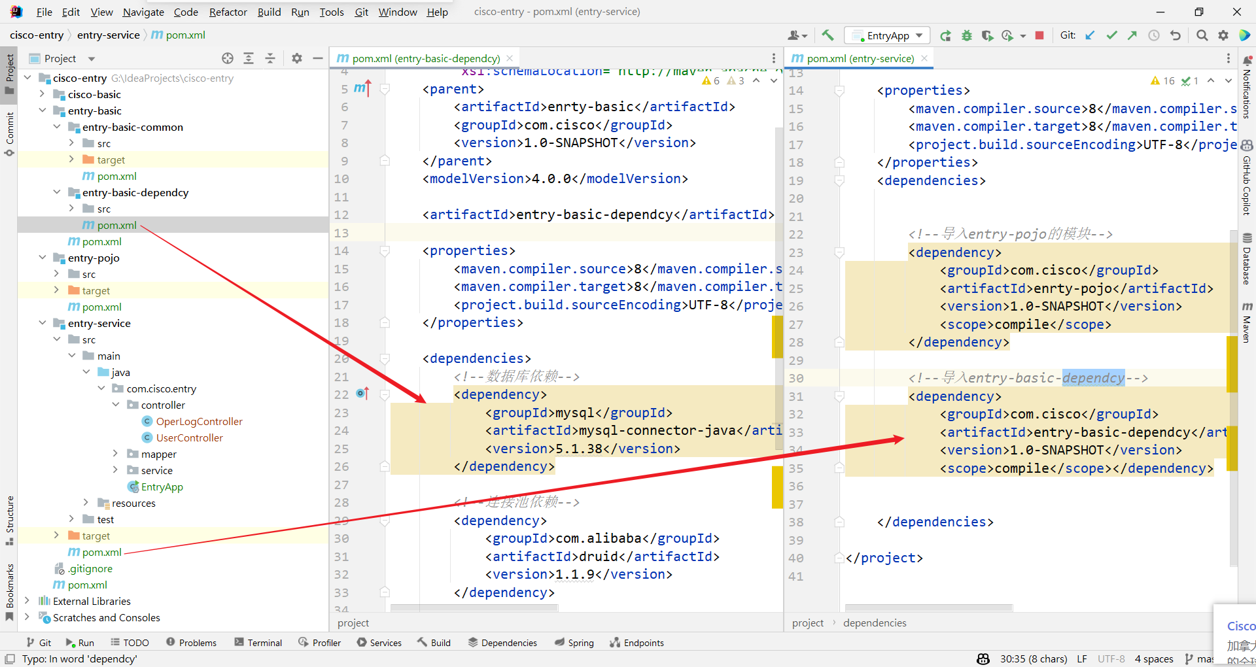Collapse all nodes in Project panel
The height and width of the screenshot is (667, 1256).
coord(270,58)
